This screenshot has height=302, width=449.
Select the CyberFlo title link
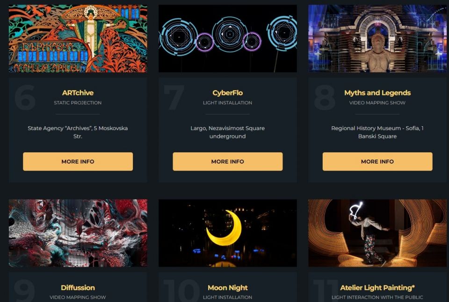tap(228, 93)
